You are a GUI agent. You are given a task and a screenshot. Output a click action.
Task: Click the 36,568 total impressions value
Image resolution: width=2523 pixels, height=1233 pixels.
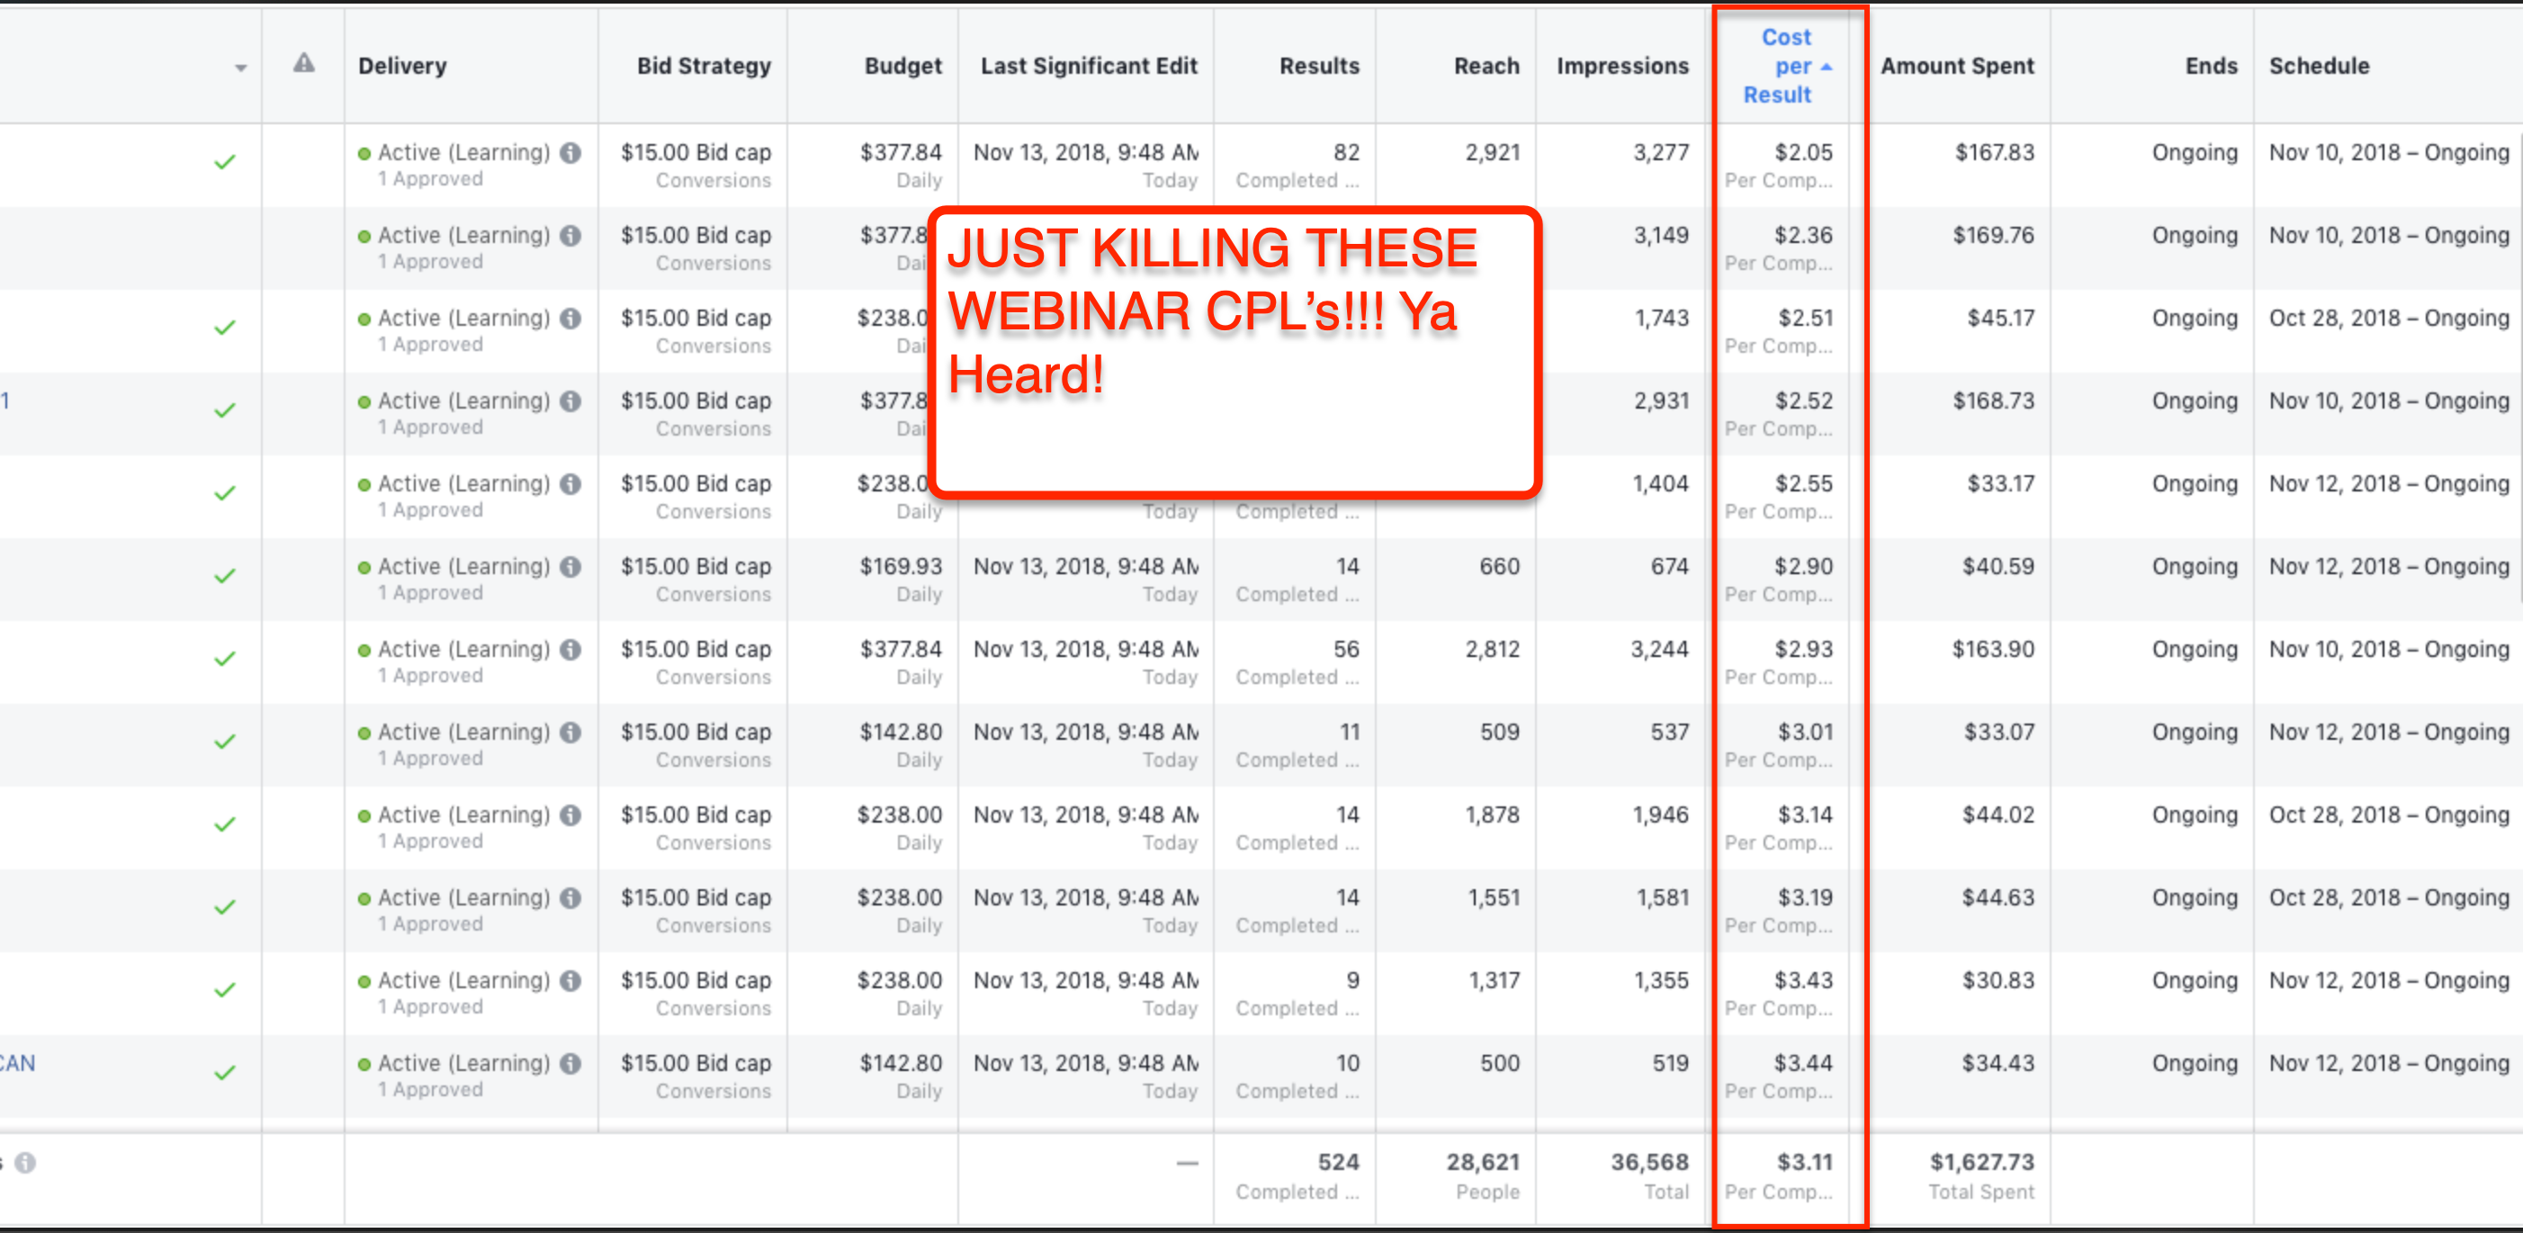point(1649,1163)
